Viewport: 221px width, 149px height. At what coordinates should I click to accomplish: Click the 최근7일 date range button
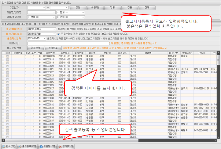pos(95,8)
